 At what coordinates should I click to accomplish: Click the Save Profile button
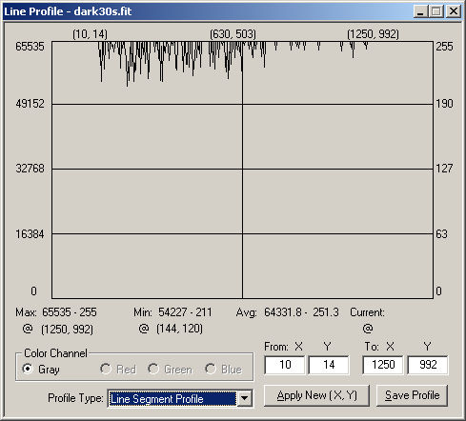click(x=412, y=395)
